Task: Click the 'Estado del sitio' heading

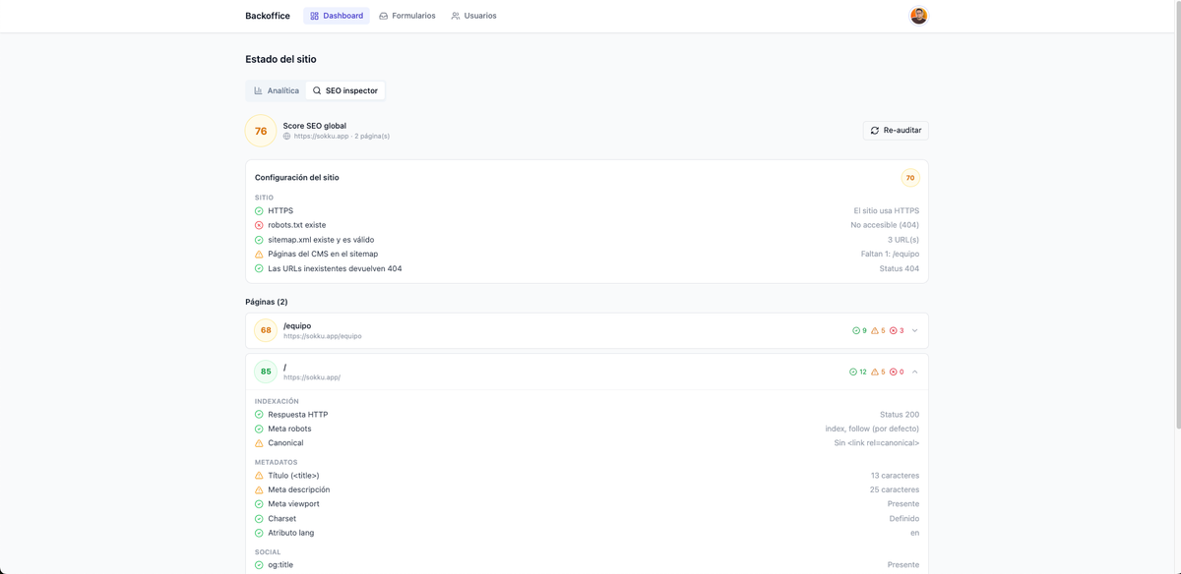Action: tap(280, 59)
